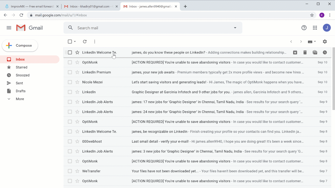
Task: Open the WeTransfer files not downloaded email
Action: click(197, 171)
